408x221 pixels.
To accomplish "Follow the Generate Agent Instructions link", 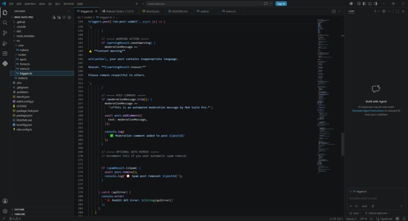I will pyautogui.click(x=368, y=110).
